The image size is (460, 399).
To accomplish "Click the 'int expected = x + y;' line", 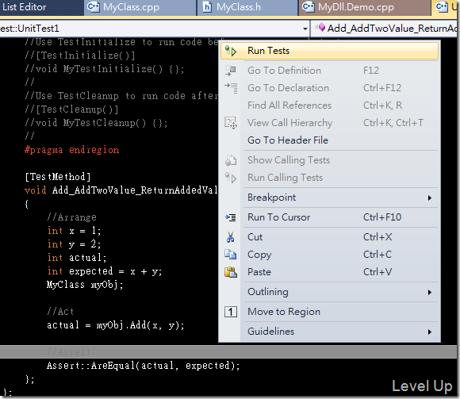I will coord(105,271).
